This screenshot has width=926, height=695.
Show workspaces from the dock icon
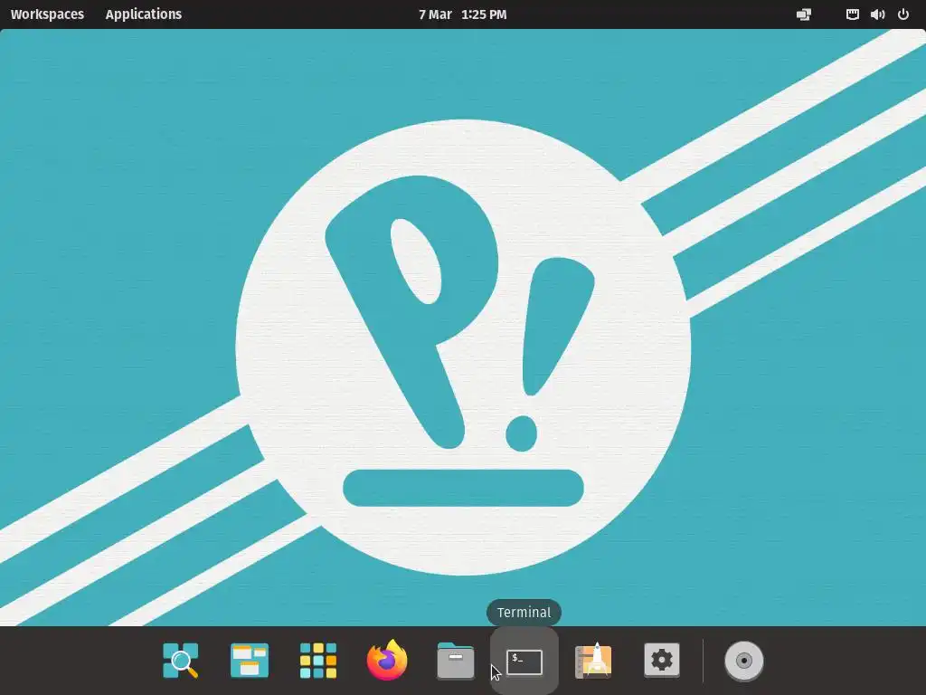[x=250, y=660]
